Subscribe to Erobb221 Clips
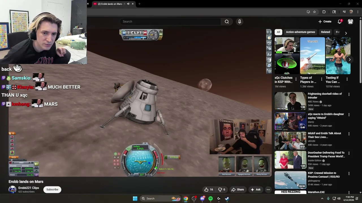 point(52,189)
